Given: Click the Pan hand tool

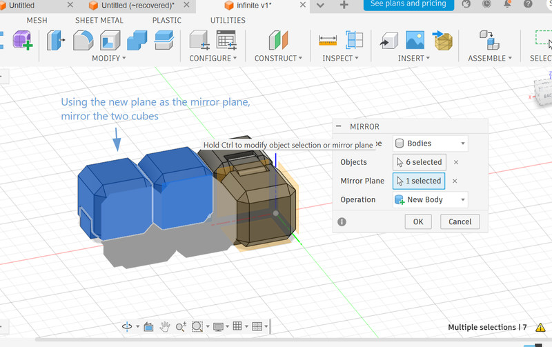Looking at the screenshot, I should (165, 326).
